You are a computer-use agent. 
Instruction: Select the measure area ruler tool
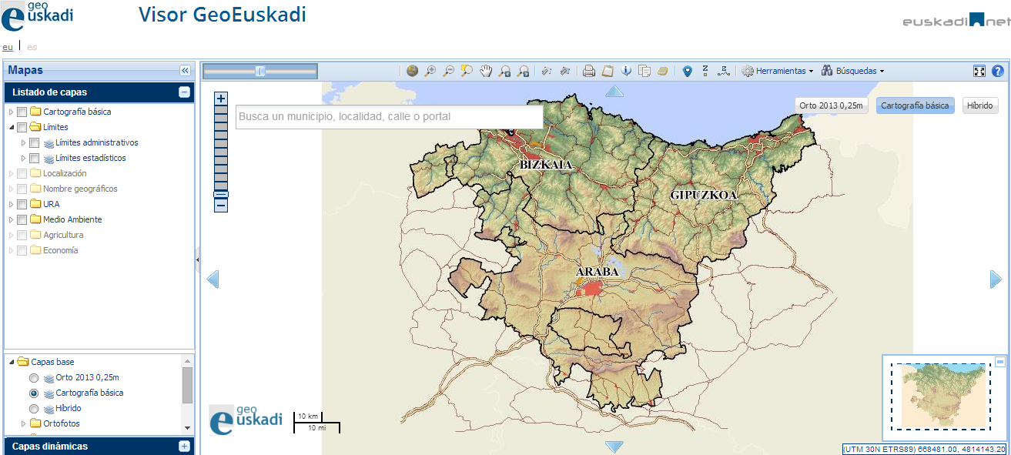[x=565, y=71]
